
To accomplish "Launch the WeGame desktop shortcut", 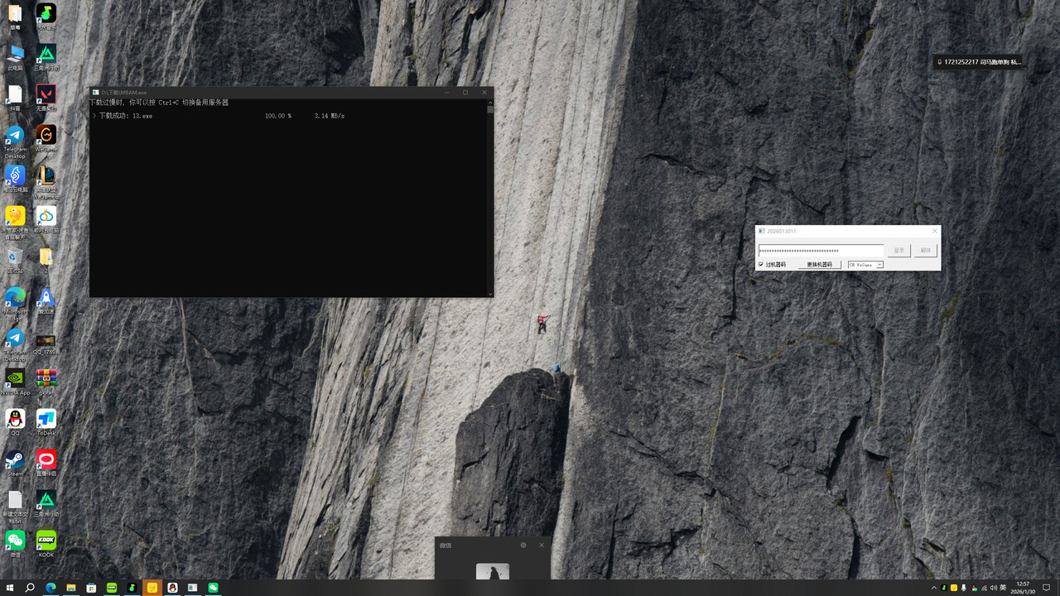I will click(46, 138).
